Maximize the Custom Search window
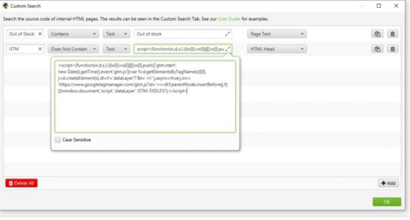This screenshot has height=220, width=410. click(x=379, y=6)
